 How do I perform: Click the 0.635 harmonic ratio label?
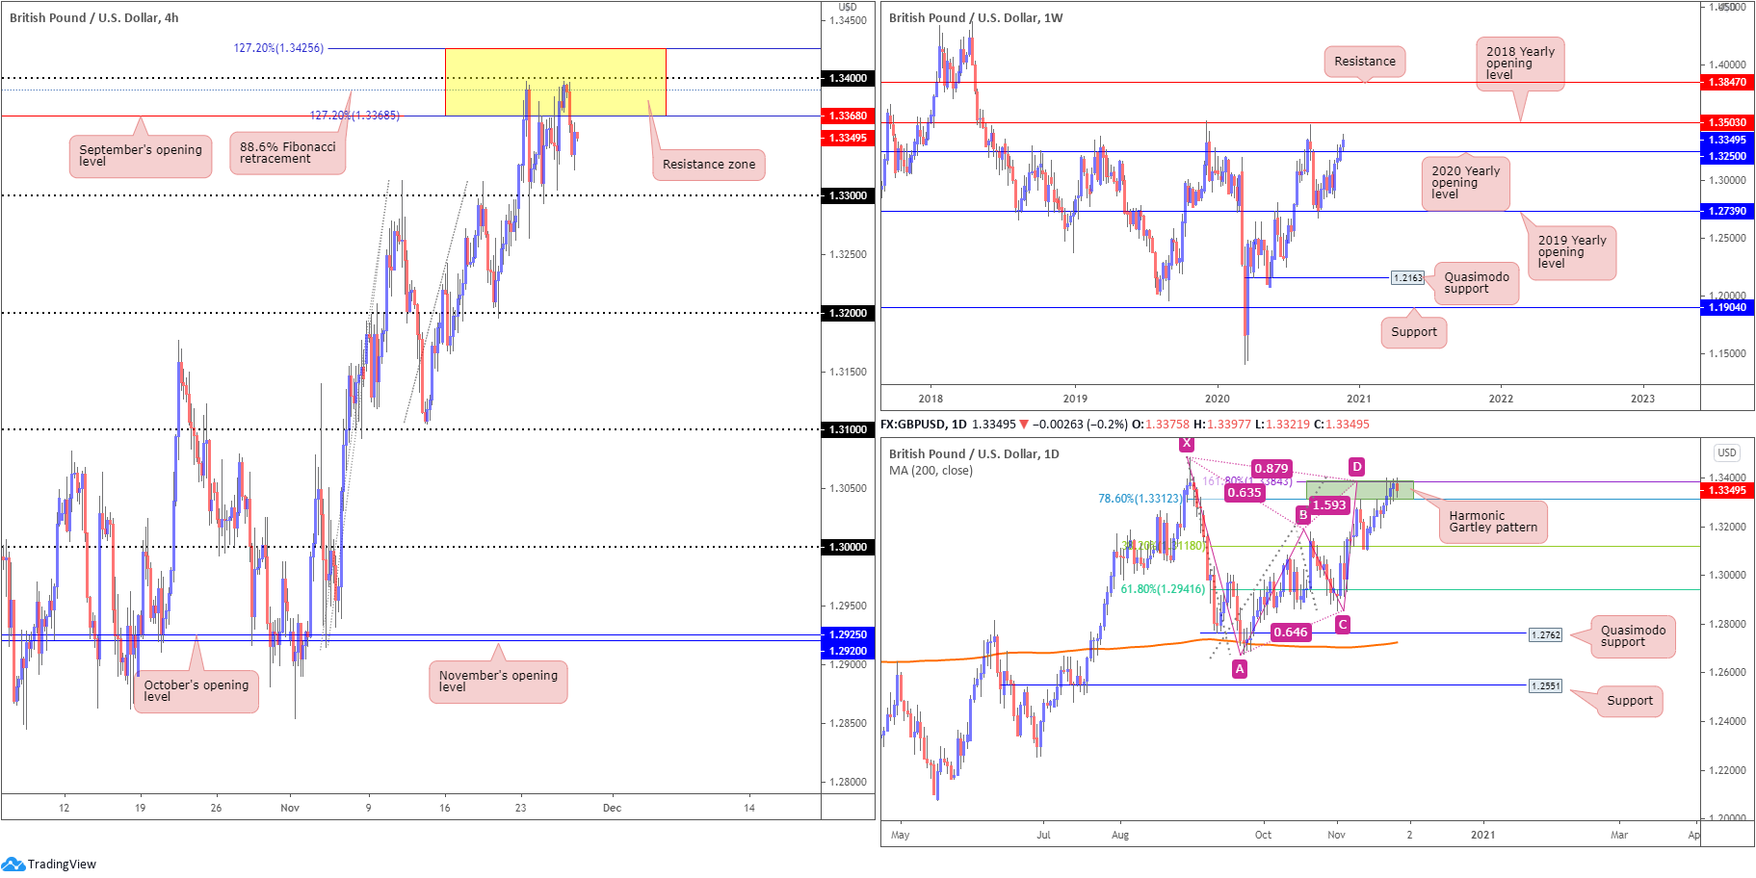click(x=1245, y=493)
